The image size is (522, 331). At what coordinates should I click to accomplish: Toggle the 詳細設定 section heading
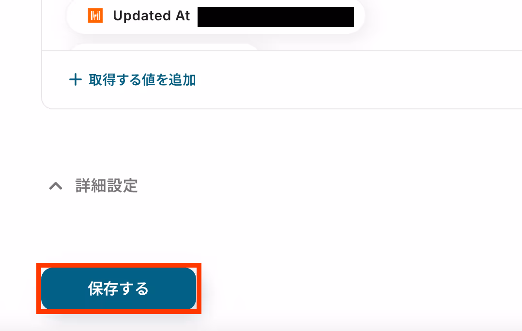[93, 186]
